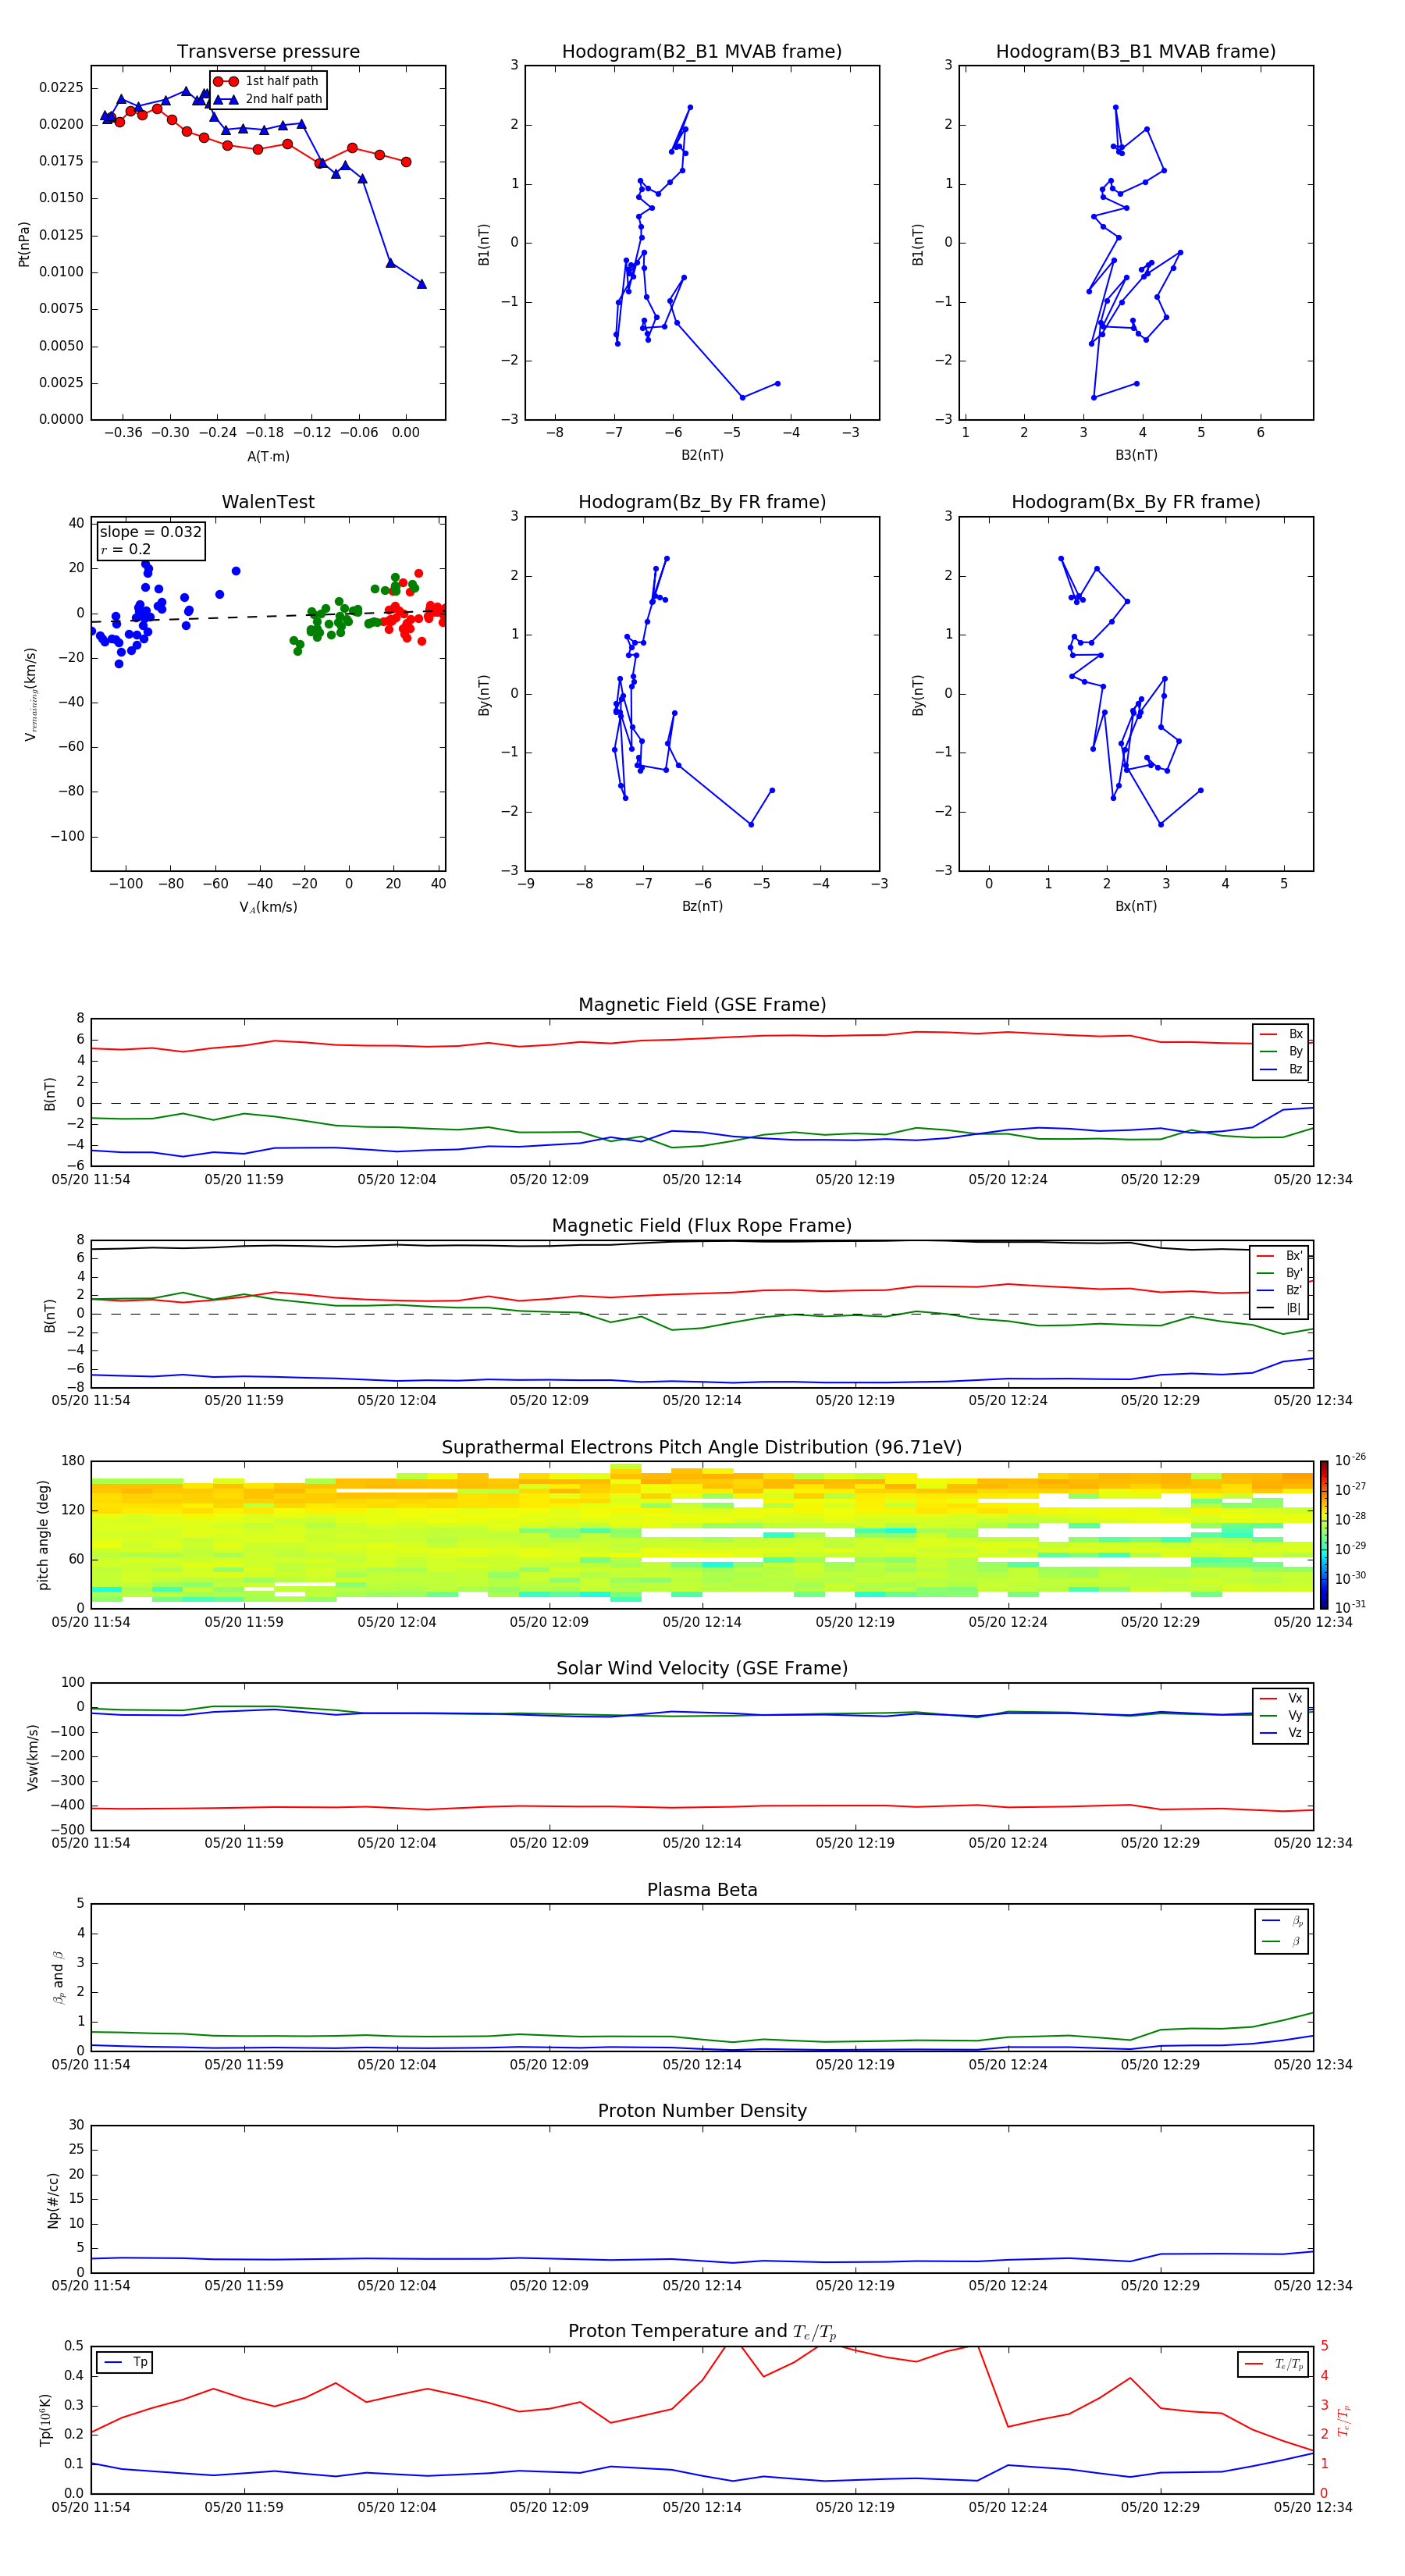Click the 'Solar Wind Velocity (GSE Frame)' title
Image resolution: width=1405 pixels, height=2576 pixels.
pos(702,1669)
